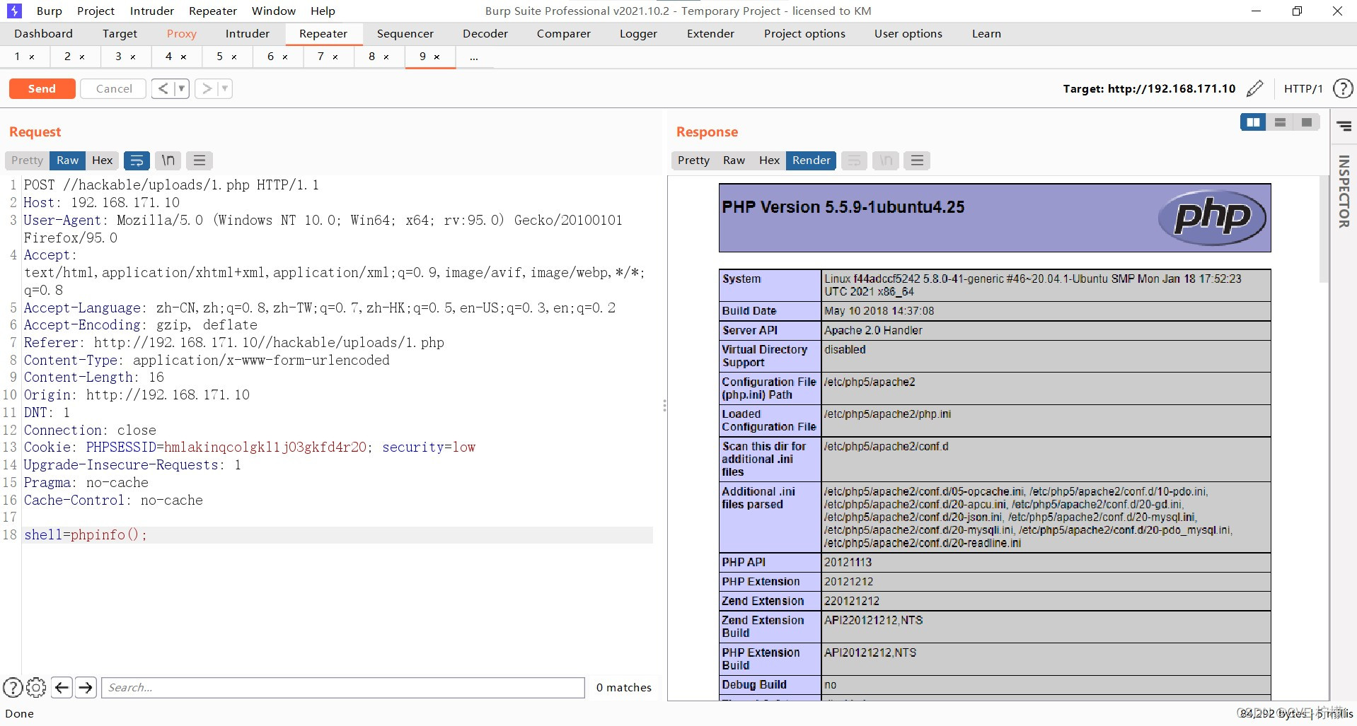Go back to previous request in history
1357x726 pixels.
163,88
